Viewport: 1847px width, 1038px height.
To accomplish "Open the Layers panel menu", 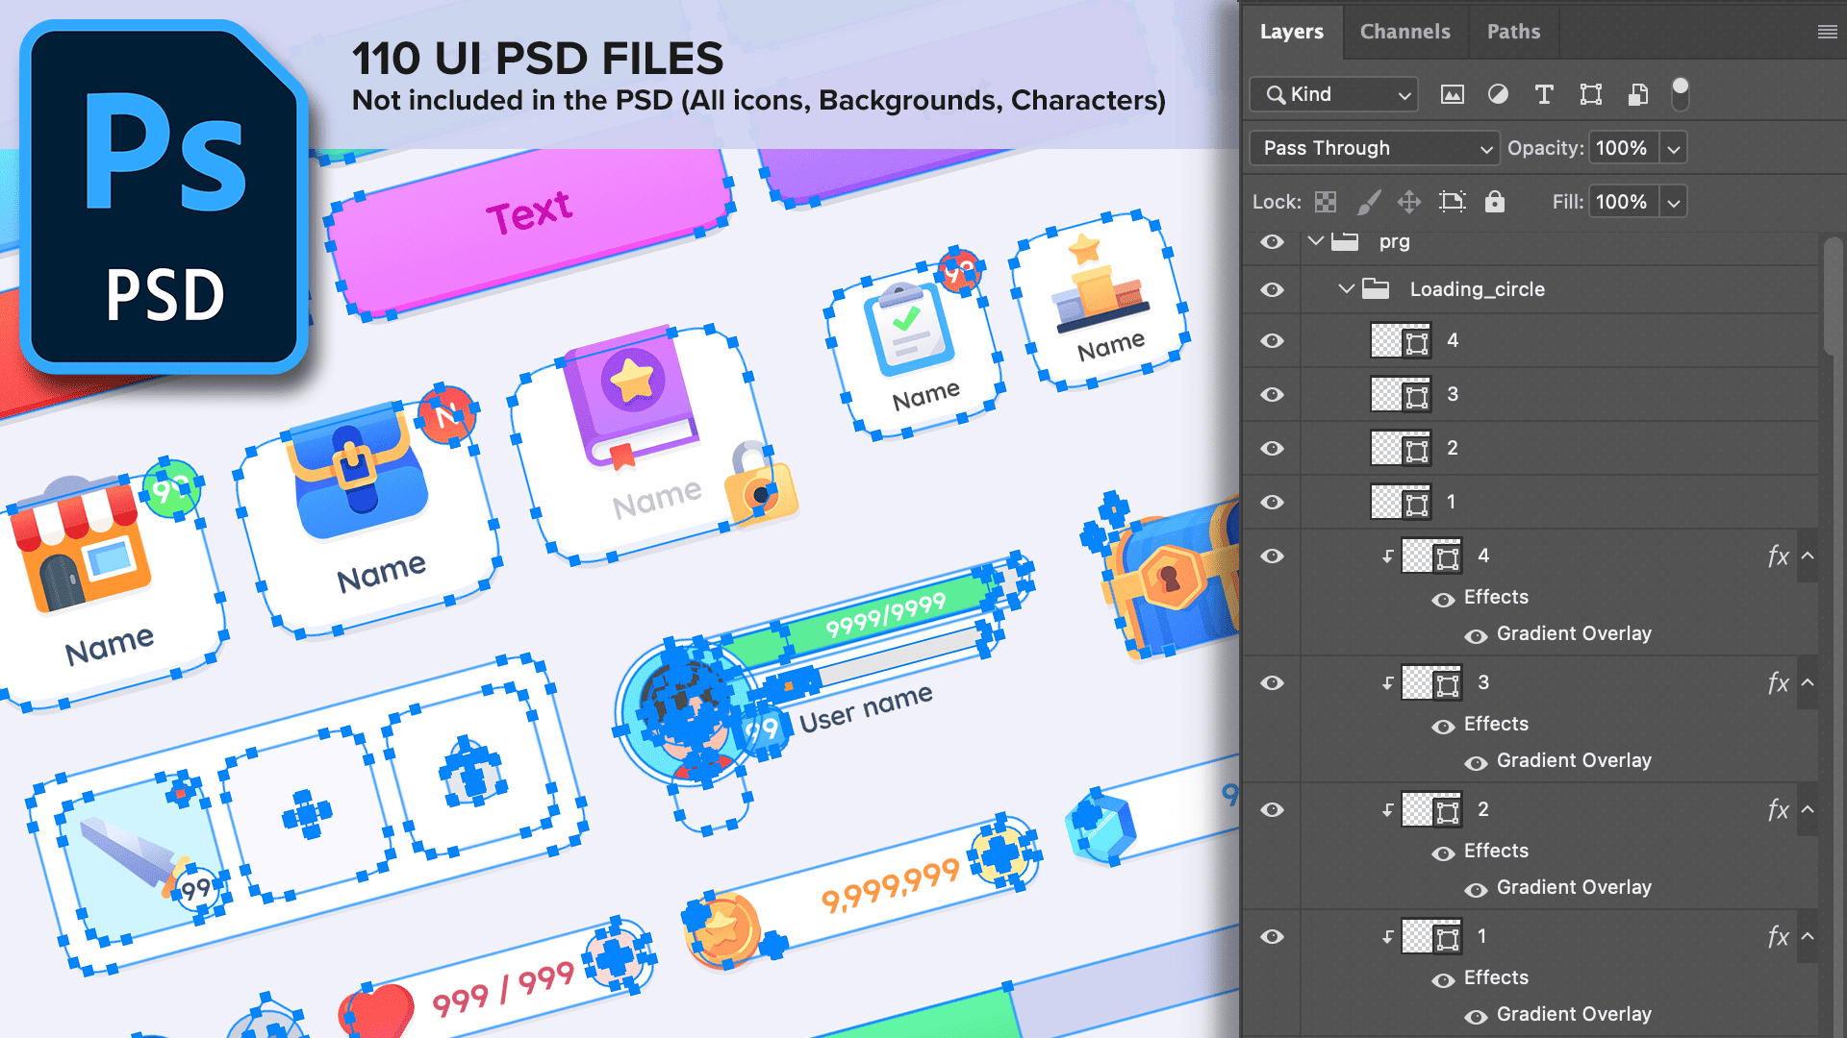I will (x=1827, y=32).
